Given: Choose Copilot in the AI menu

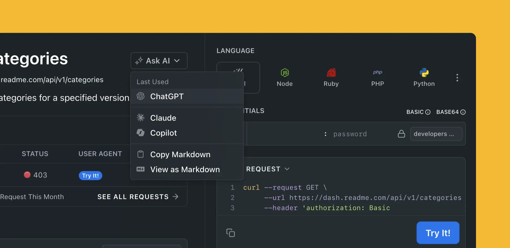Looking at the screenshot, I should click(187, 133).
